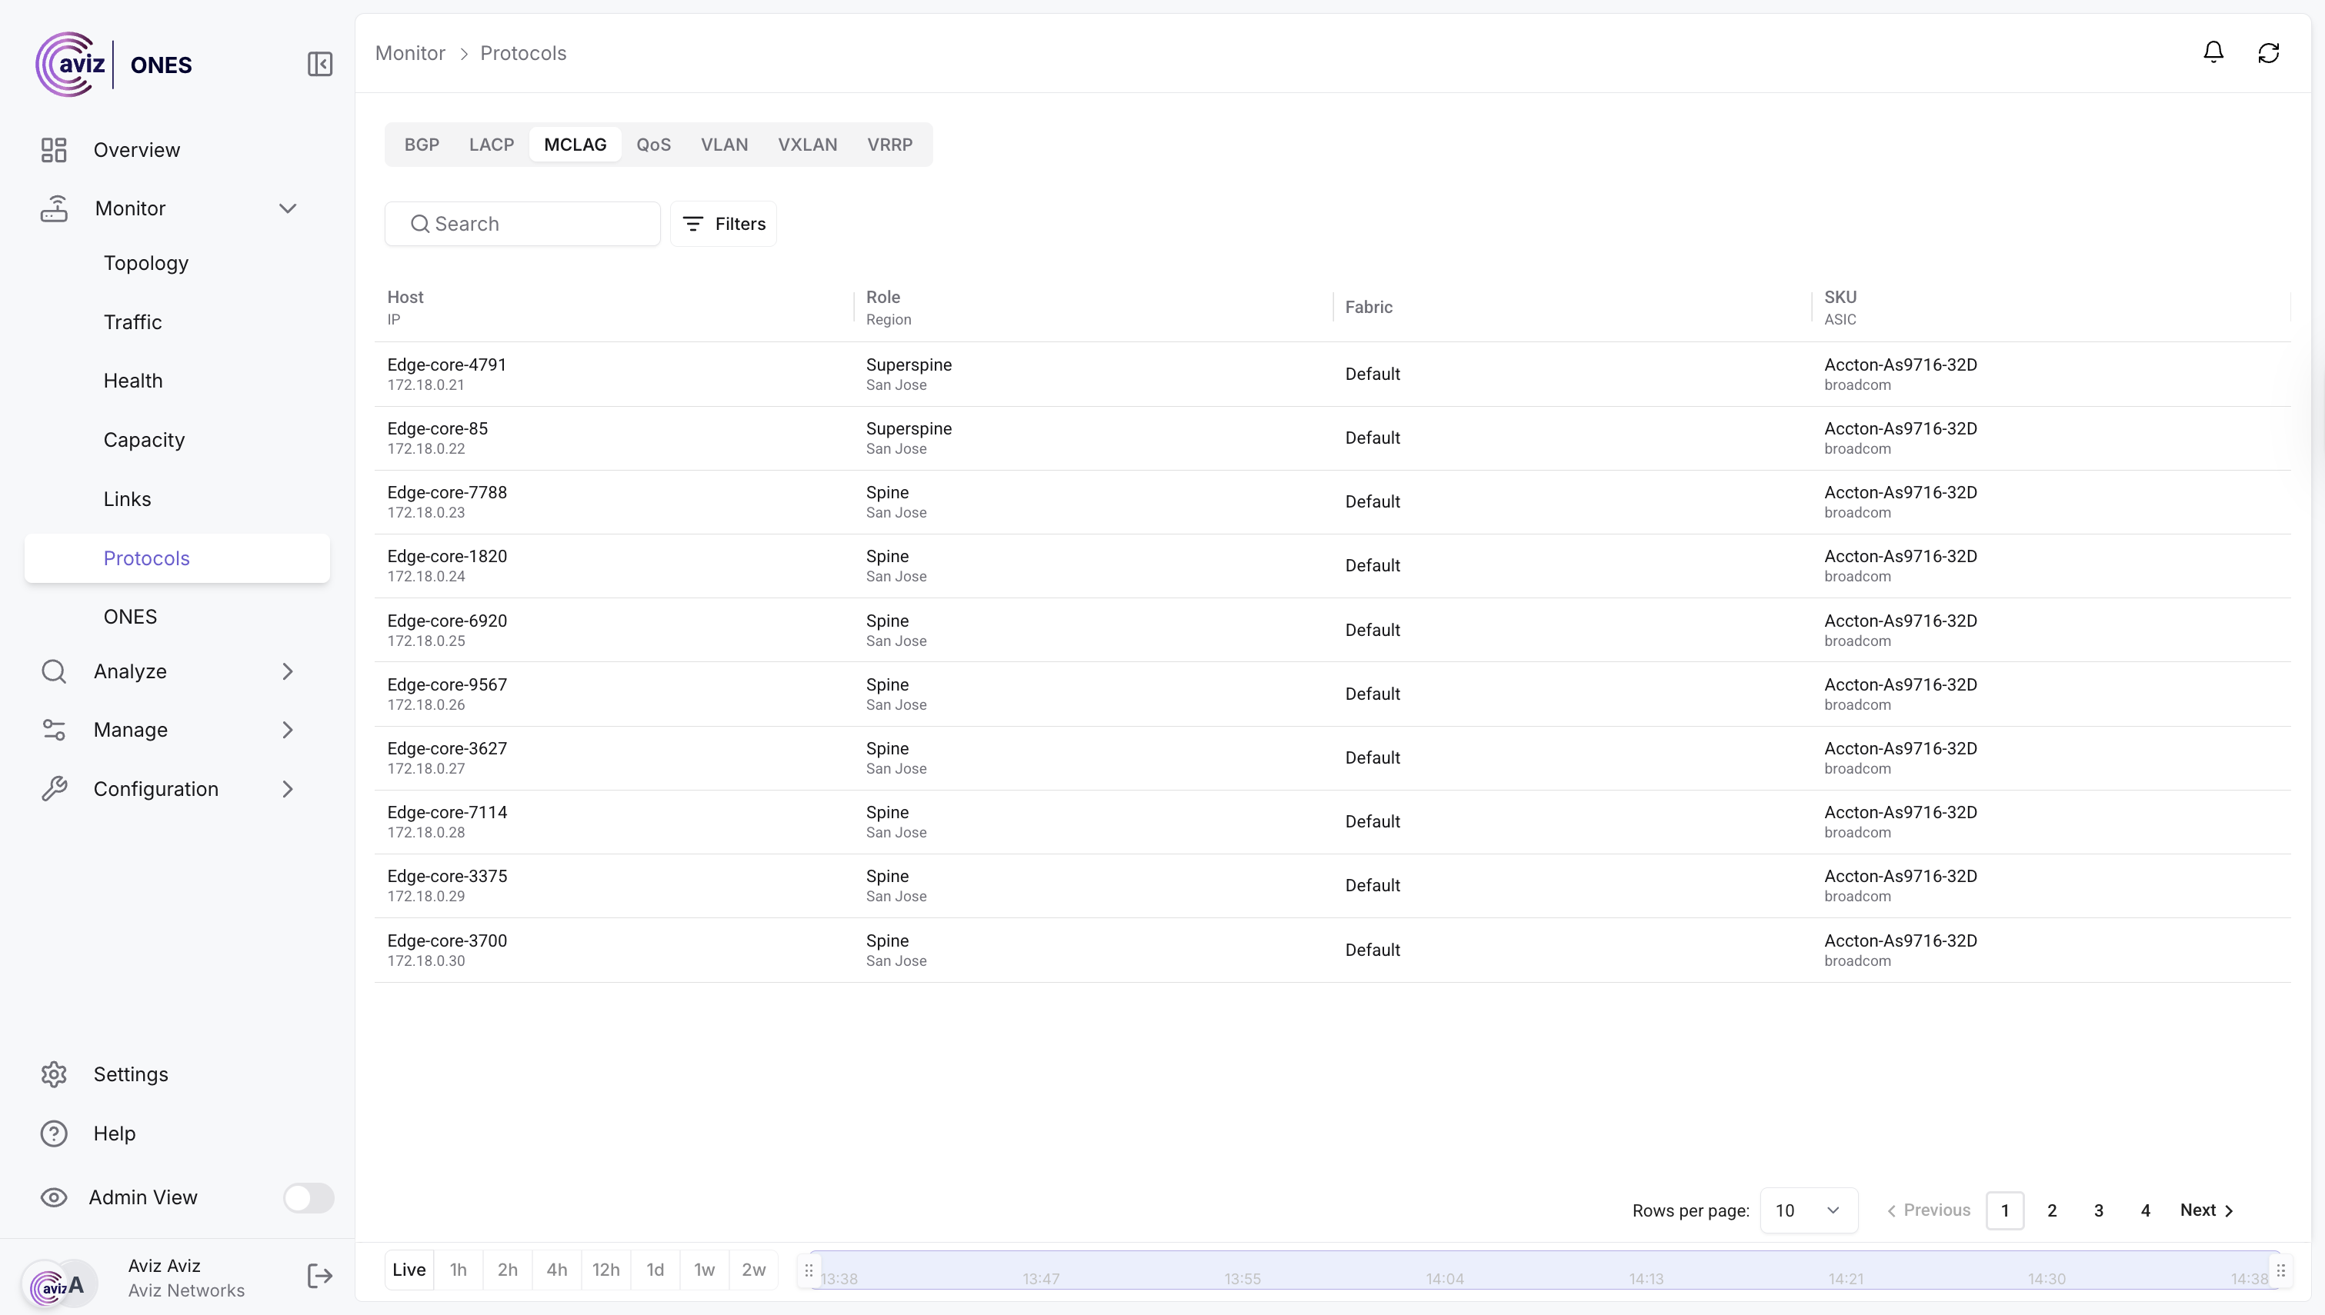Click the Overview dashboard icon

54,150
